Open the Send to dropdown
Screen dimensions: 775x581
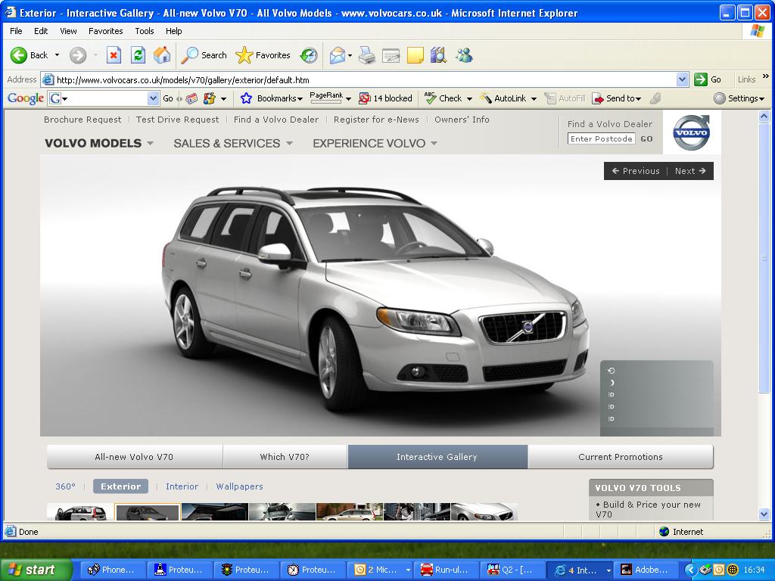point(638,99)
